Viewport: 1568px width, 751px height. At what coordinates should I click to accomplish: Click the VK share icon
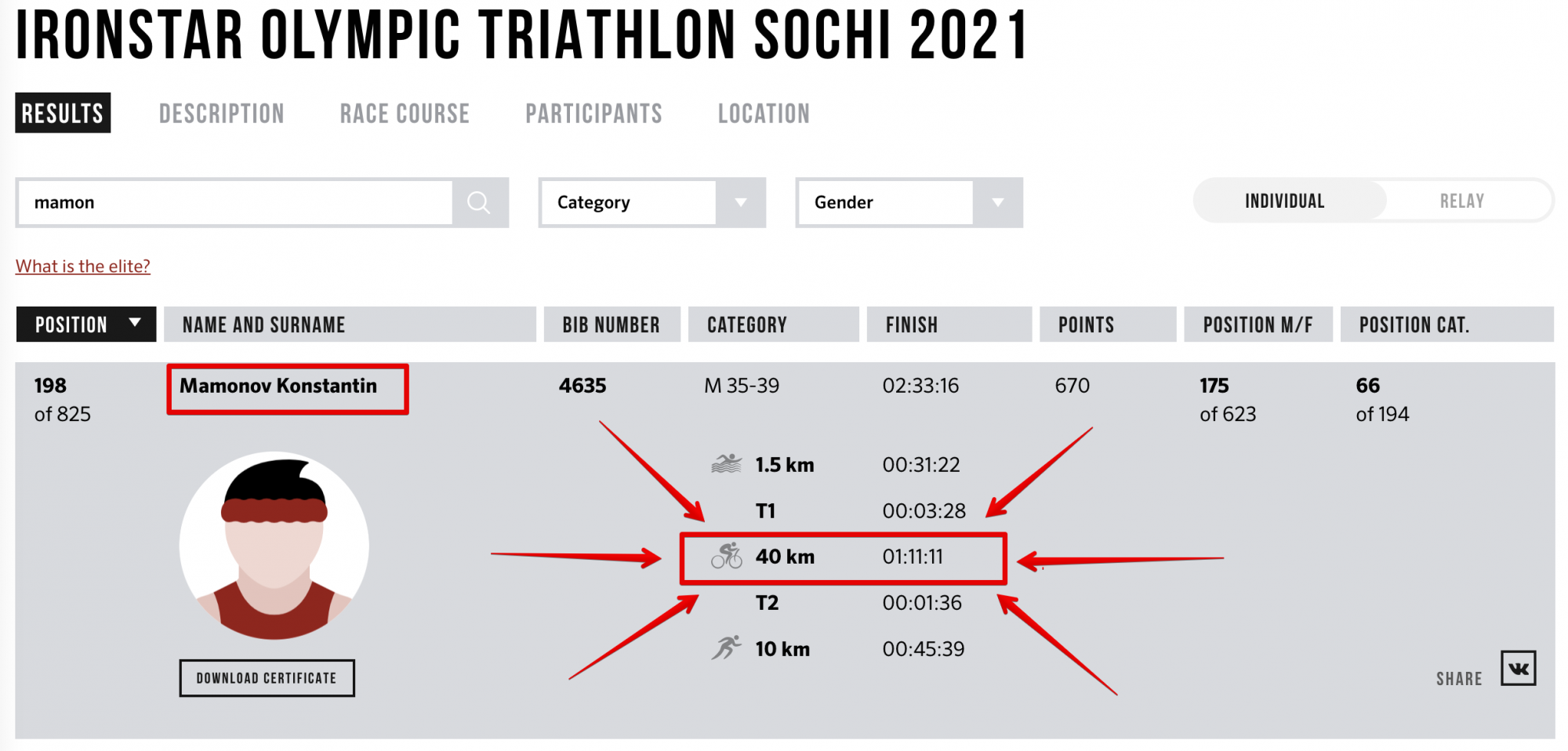(x=1518, y=669)
